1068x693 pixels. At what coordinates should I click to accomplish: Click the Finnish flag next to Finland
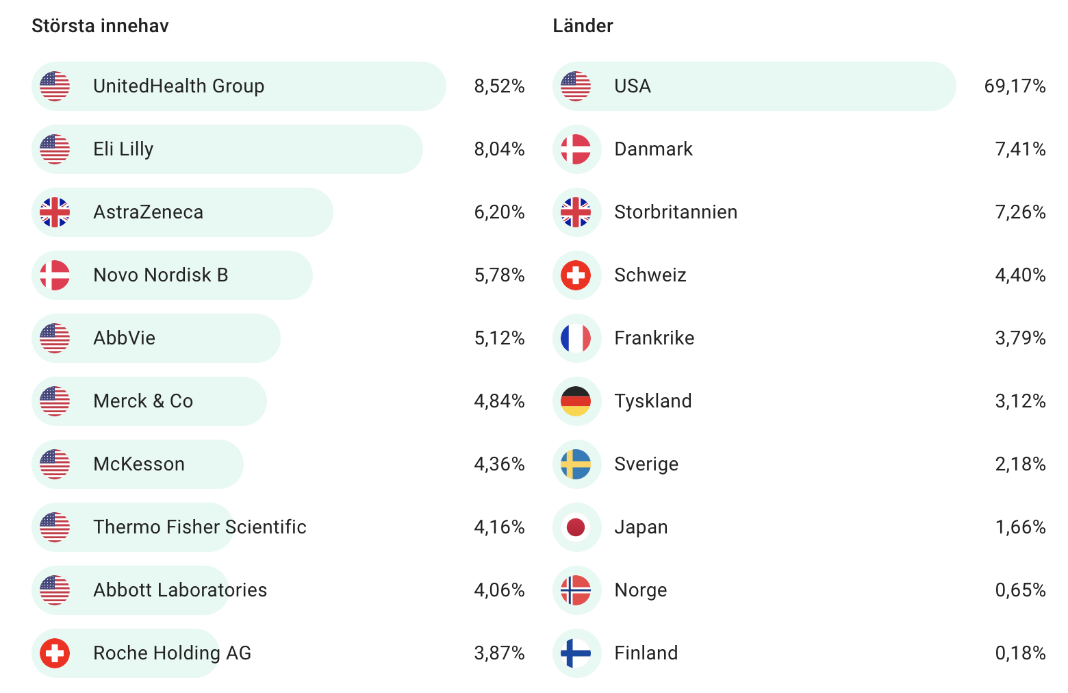pyautogui.click(x=576, y=653)
